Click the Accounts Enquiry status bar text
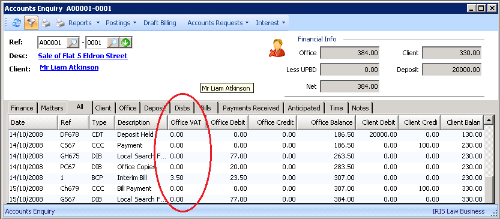The image size is (500, 219). [30, 211]
